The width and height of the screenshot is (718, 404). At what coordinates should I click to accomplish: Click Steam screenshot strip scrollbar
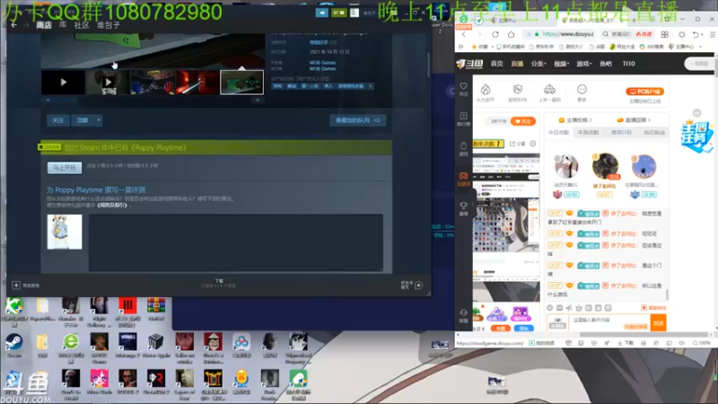pos(153,100)
